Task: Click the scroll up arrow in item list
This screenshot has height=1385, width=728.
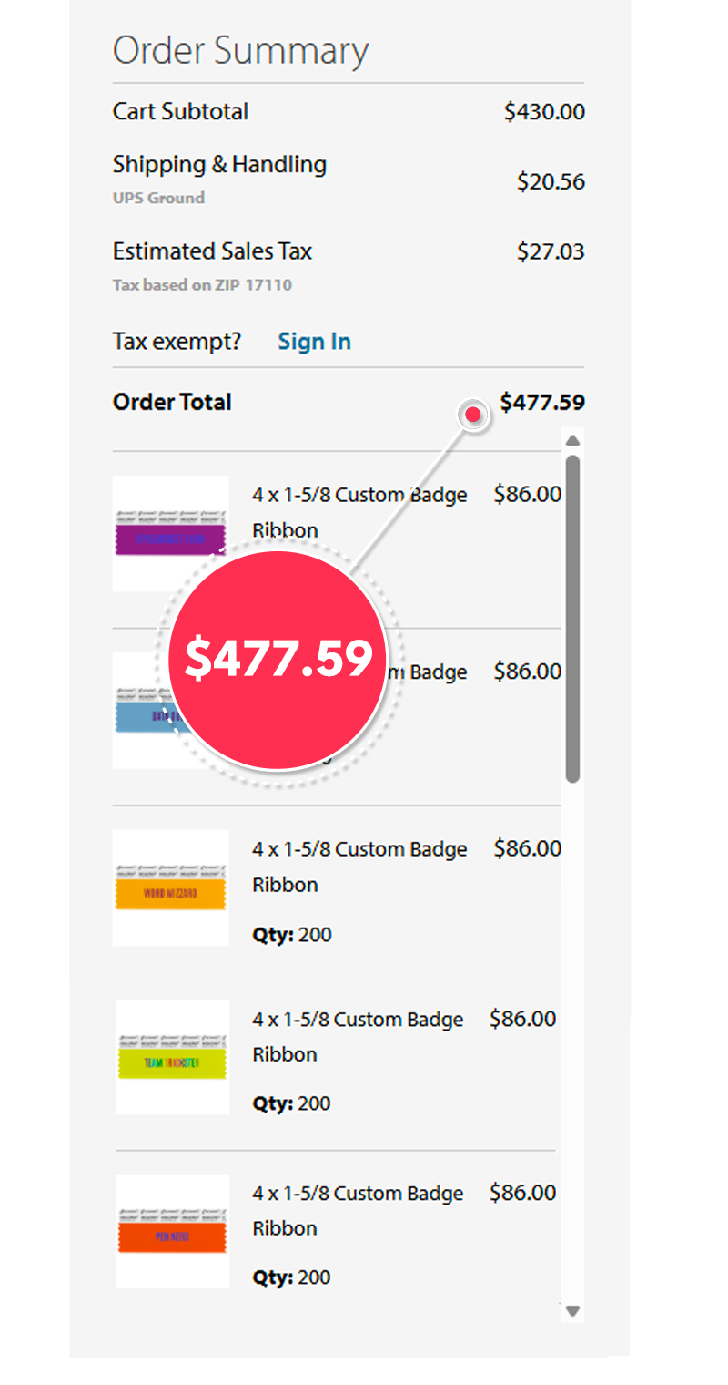Action: click(572, 441)
